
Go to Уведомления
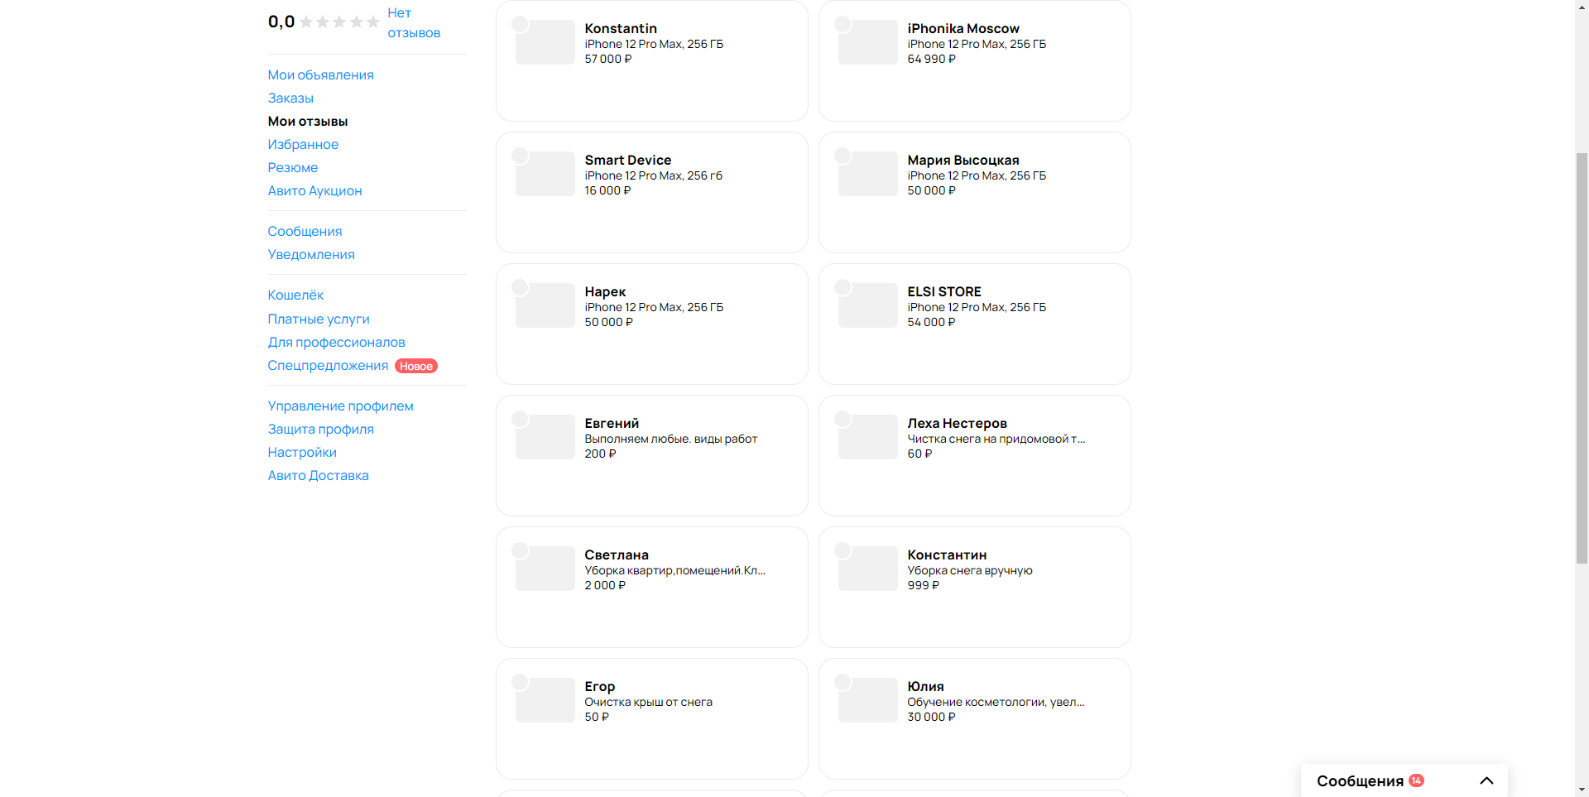pyautogui.click(x=311, y=254)
